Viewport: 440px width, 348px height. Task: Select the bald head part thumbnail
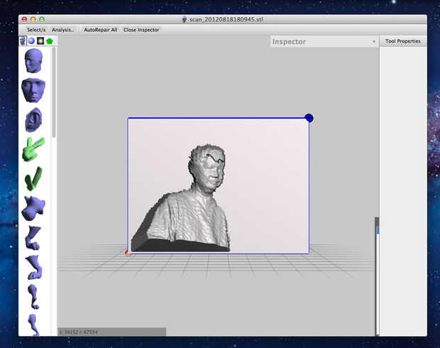click(33, 60)
